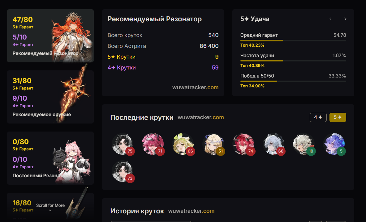This screenshot has height=222, width=366.
Task: Go to next 5★ Удача stats page
Action: 345,19
